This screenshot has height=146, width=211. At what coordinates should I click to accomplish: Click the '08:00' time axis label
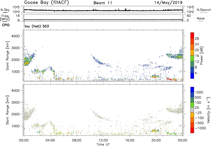click(77, 140)
